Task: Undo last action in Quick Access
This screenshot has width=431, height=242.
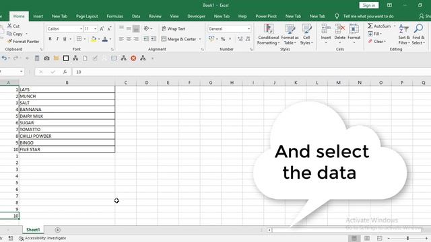Action: 4,58
